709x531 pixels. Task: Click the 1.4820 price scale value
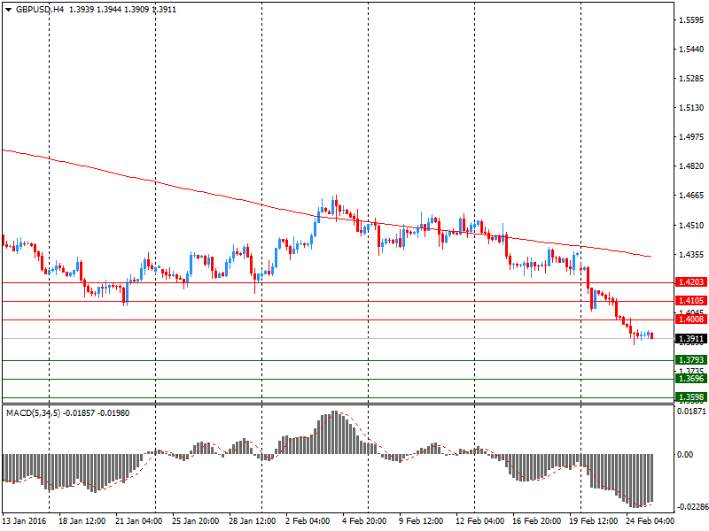point(691,166)
